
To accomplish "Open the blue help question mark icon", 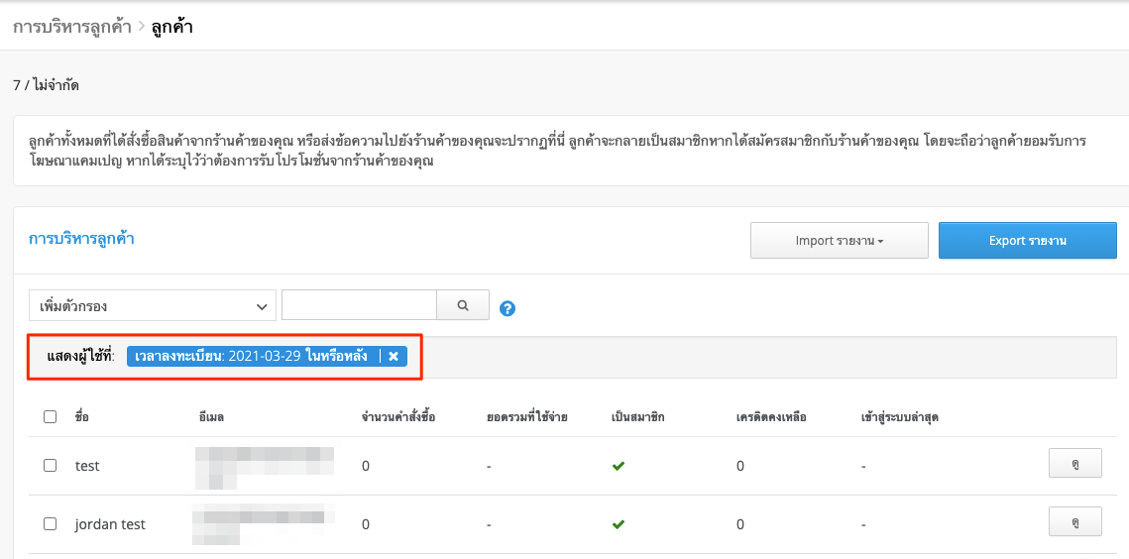I will 508,309.
